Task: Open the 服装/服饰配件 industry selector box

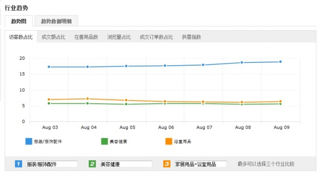Action: 52,164
